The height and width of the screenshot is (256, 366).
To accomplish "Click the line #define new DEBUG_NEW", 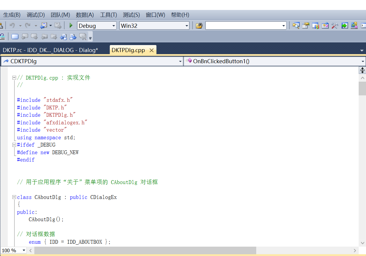I will click(x=48, y=152).
